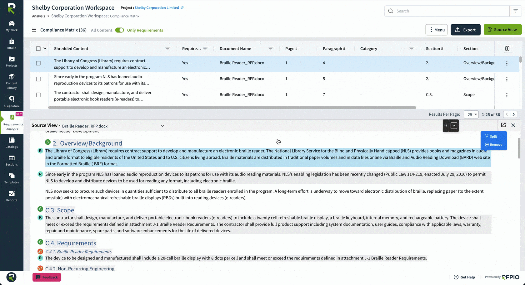Click the RFPIO logo at top left
Screen dimensions: 525x285
(12, 8)
